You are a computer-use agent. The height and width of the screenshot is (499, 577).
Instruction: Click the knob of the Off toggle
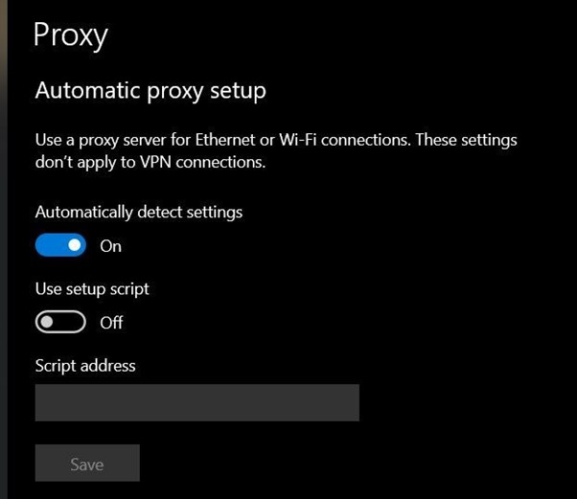[x=48, y=323]
